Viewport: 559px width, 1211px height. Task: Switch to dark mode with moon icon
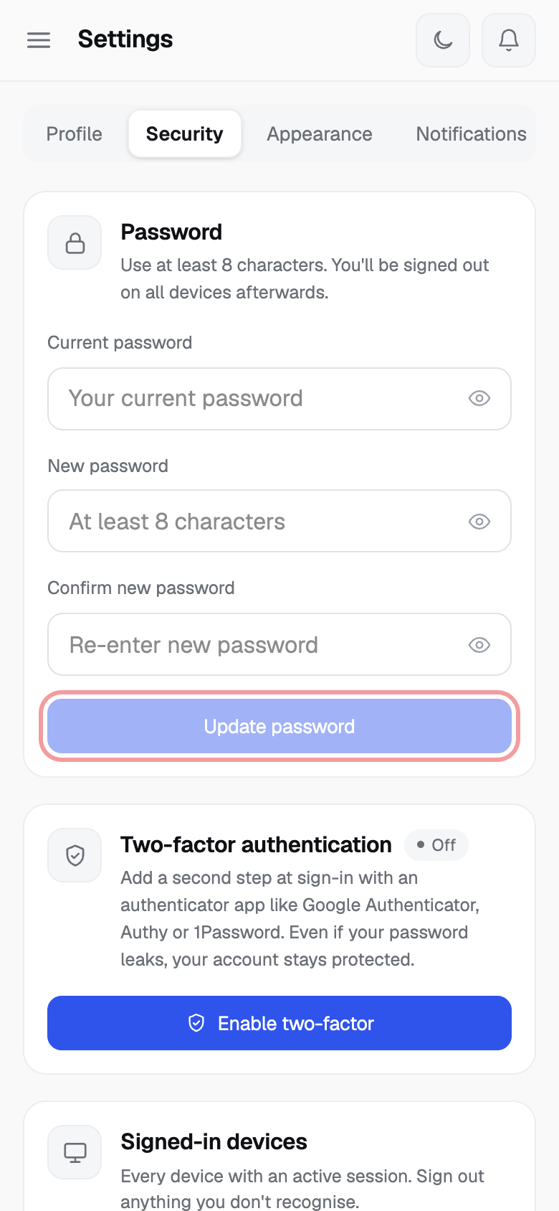coord(443,40)
